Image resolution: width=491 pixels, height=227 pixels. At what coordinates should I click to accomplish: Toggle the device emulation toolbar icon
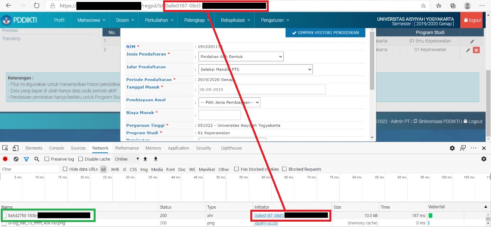(16, 148)
